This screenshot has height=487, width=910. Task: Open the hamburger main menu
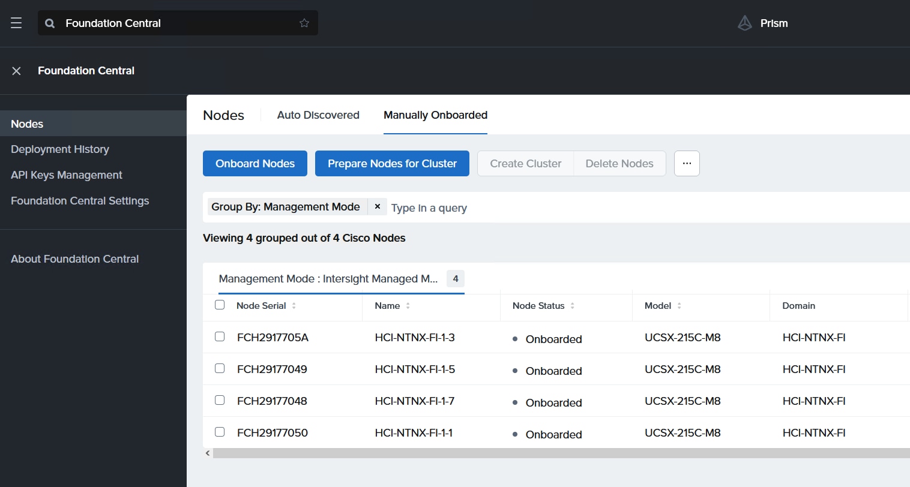pyautogui.click(x=16, y=23)
